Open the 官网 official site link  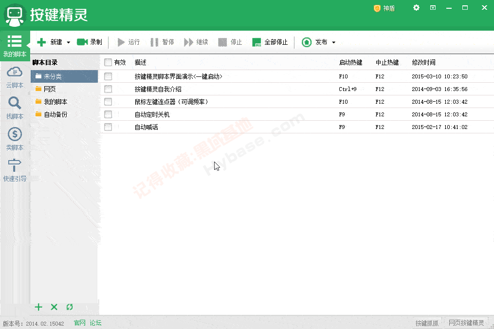pyautogui.click(x=80, y=323)
